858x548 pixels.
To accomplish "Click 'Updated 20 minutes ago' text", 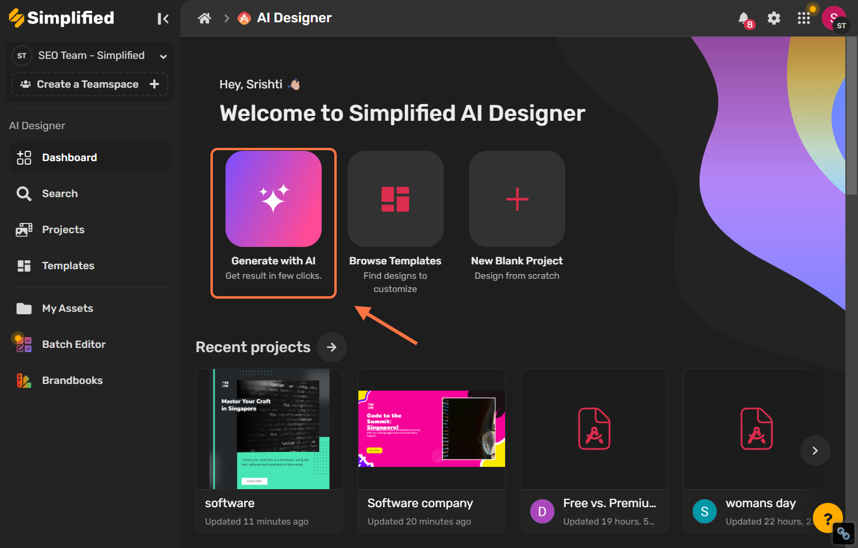I will 419,522.
